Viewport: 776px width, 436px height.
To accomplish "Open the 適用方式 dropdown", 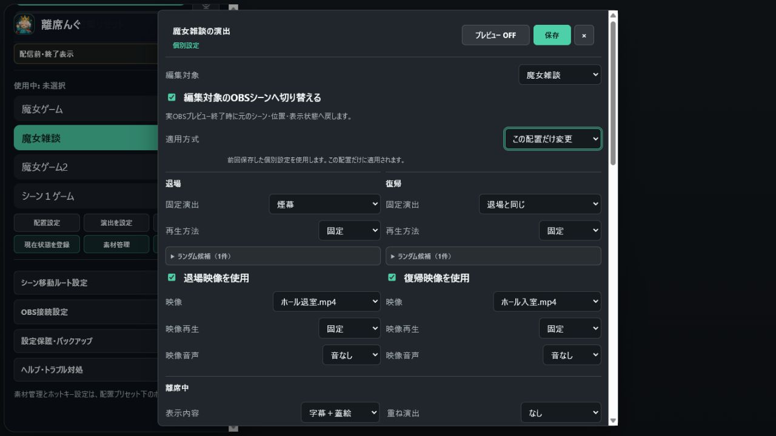I will (x=553, y=139).
